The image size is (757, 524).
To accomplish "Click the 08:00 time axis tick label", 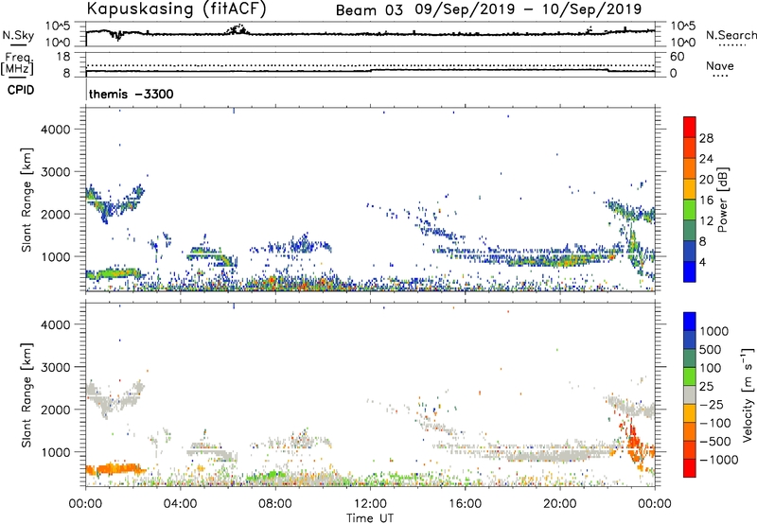I will (x=275, y=504).
